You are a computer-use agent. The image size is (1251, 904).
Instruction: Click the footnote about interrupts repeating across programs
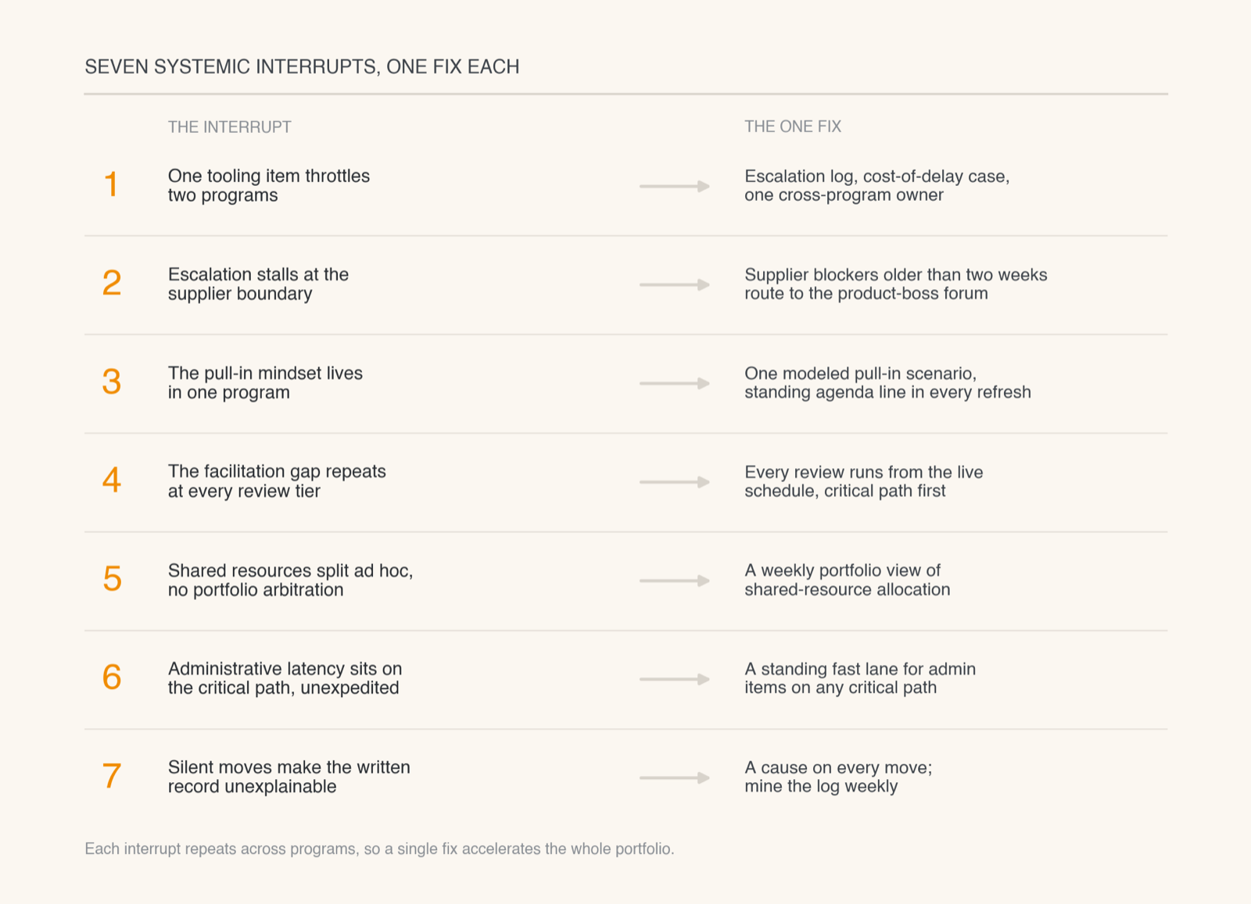tap(379, 849)
